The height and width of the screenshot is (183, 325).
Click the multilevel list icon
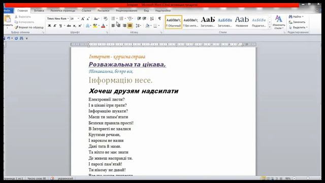coord(130,19)
